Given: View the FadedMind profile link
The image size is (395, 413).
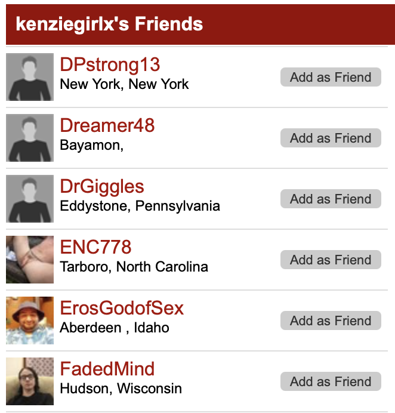Looking at the screenshot, I should coord(107,369).
